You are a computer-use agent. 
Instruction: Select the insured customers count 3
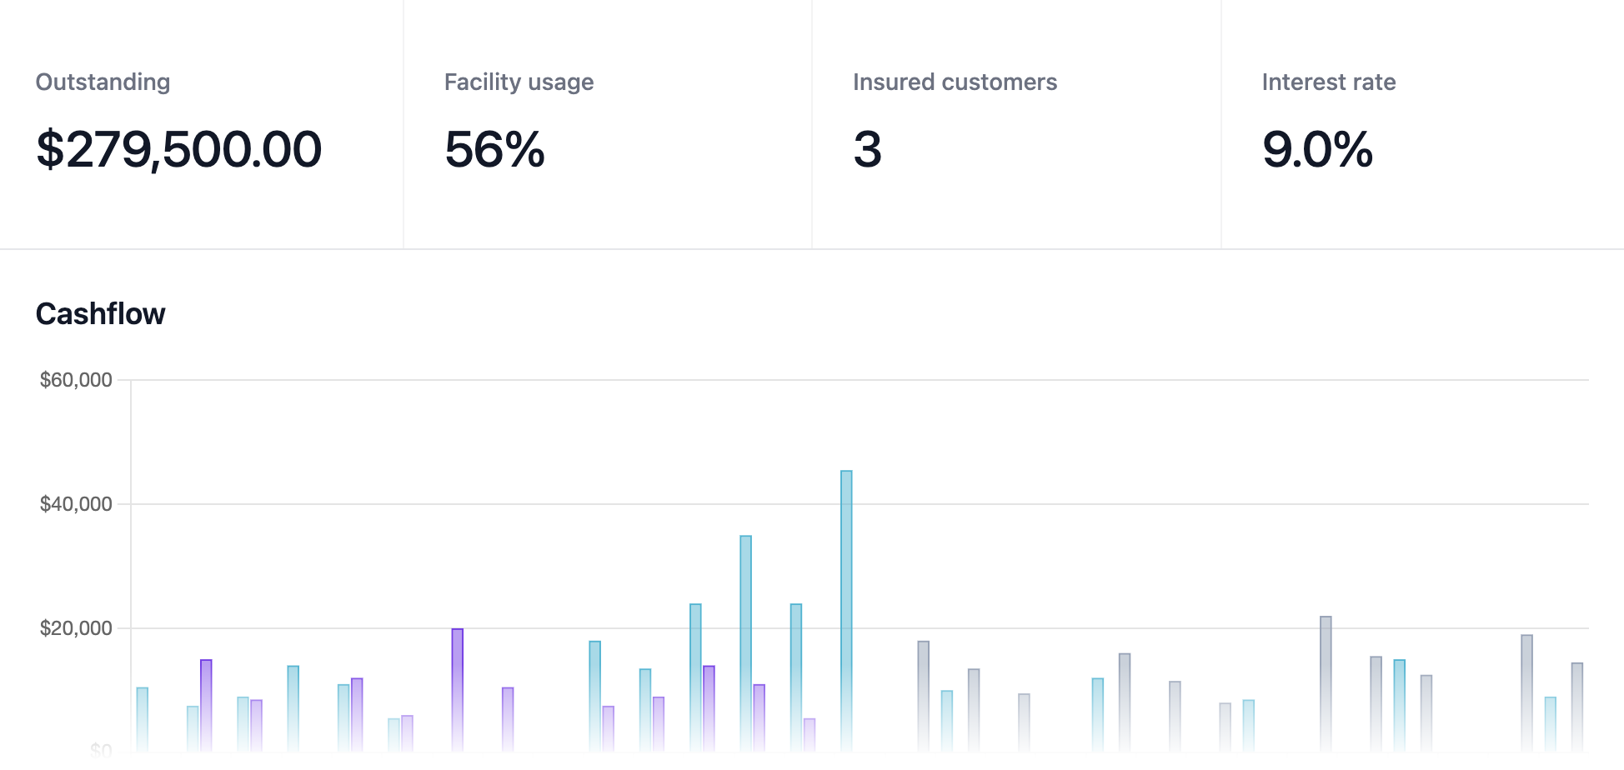pyautogui.click(x=867, y=150)
